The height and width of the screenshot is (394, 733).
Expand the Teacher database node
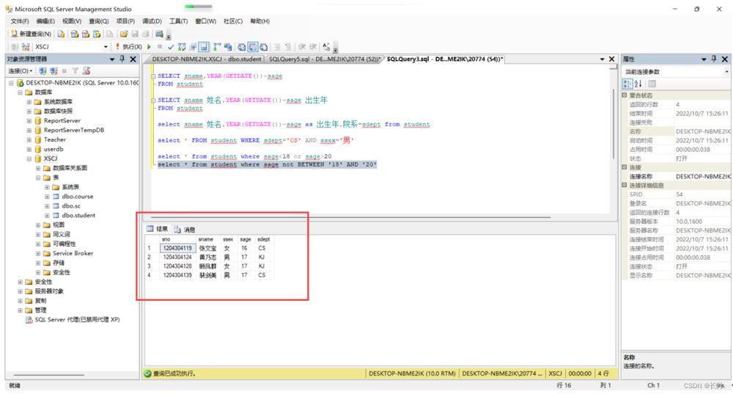click(x=29, y=139)
